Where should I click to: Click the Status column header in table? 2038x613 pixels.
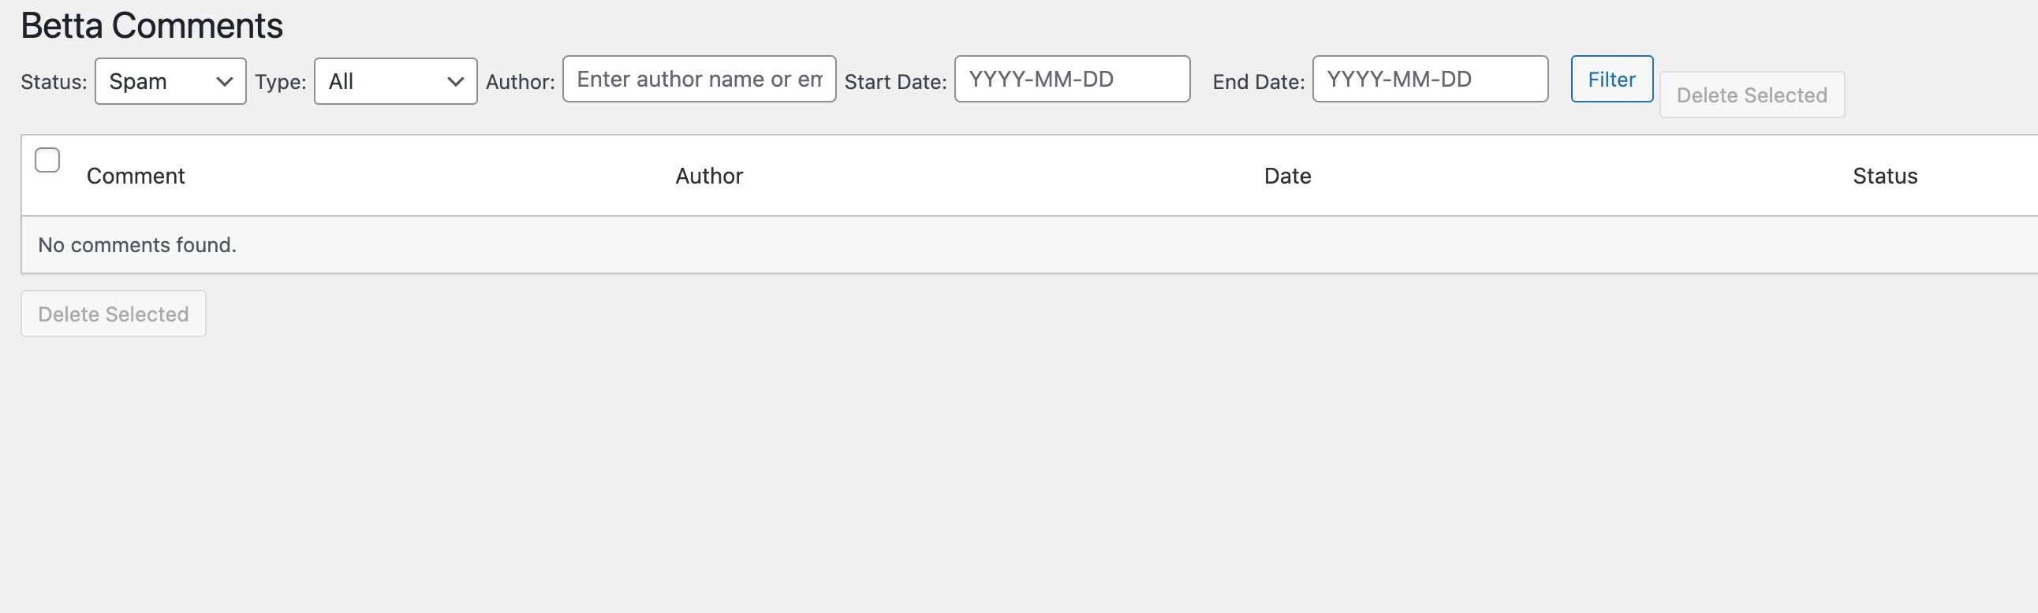pyautogui.click(x=1884, y=176)
